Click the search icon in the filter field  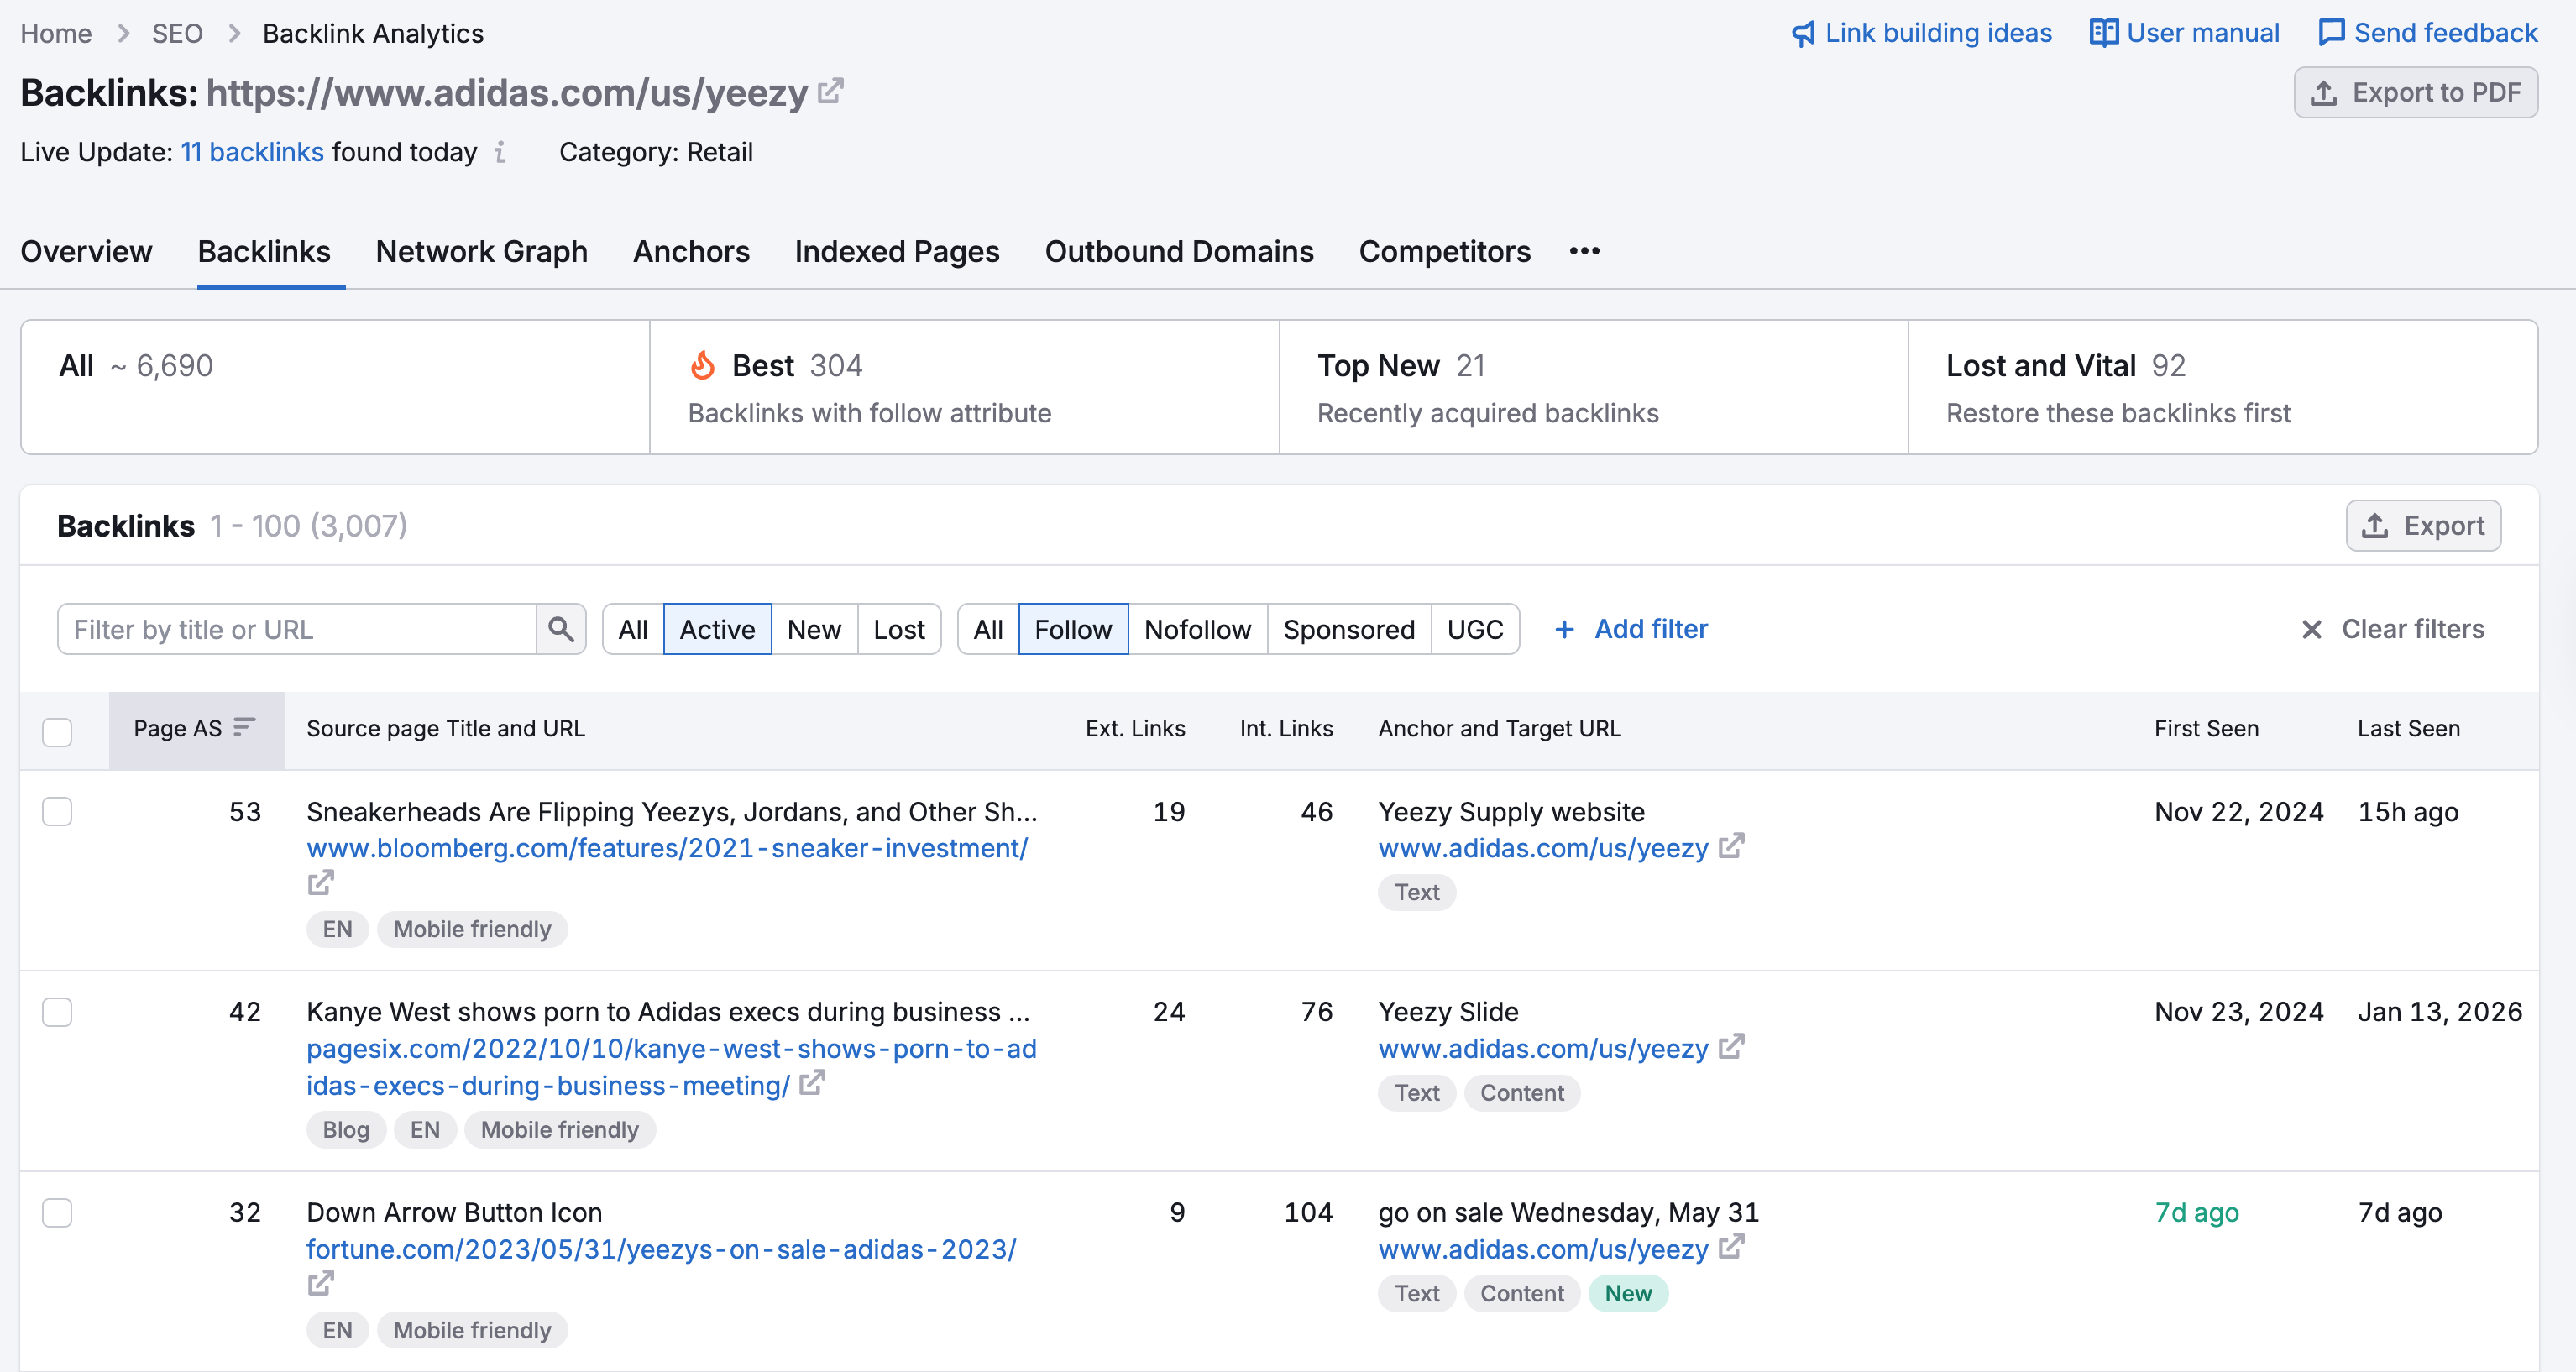click(x=561, y=629)
